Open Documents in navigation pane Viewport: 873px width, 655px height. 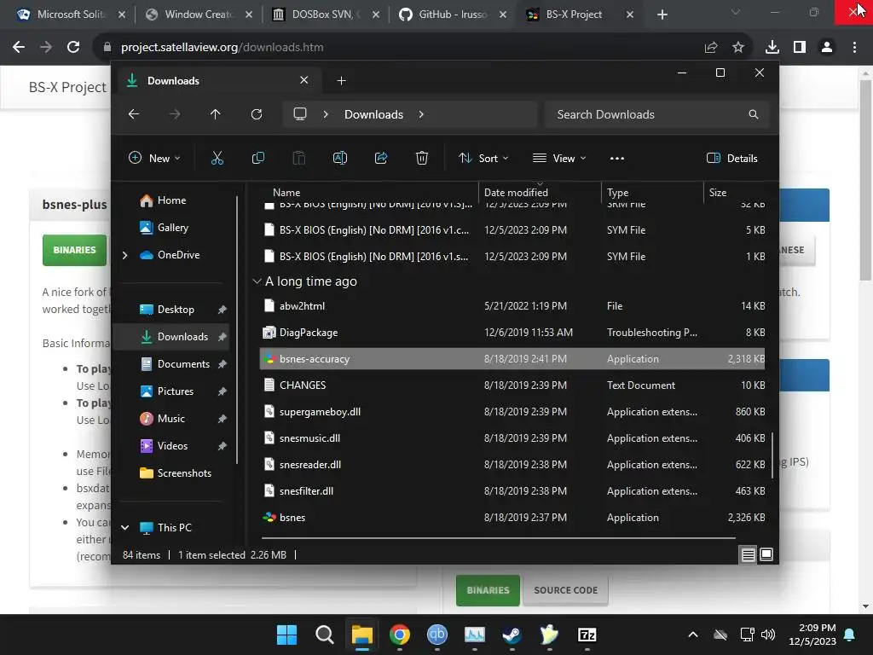pyautogui.click(x=183, y=364)
